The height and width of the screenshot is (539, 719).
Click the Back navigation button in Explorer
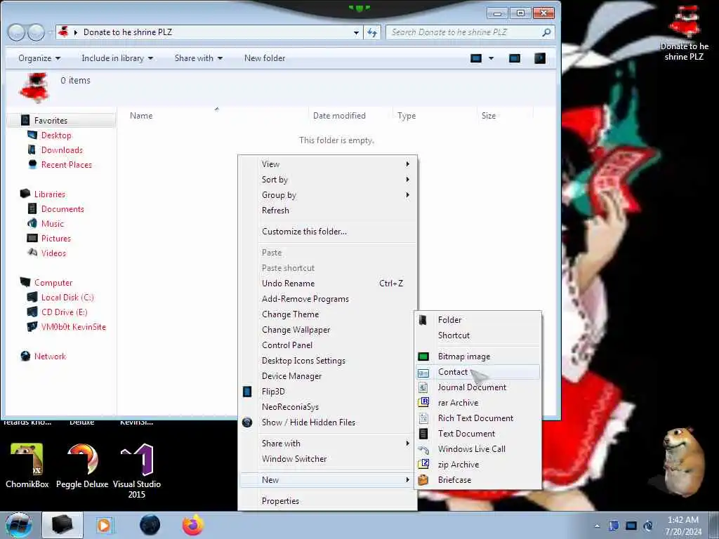click(x=16, y=32)
